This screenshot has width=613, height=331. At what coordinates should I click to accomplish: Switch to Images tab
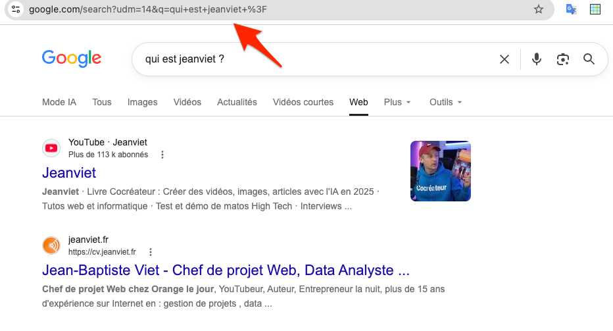click(x=142, y=102)
